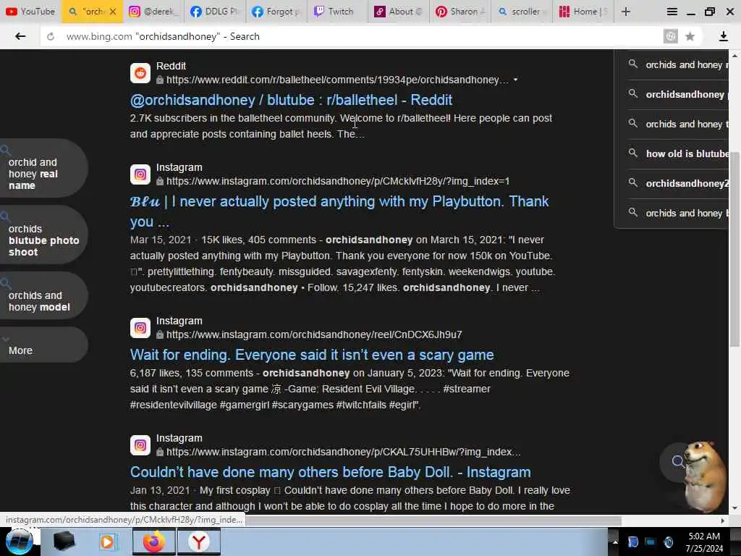Choose first 'orchids and honey' right-panel suggestion

677,64
